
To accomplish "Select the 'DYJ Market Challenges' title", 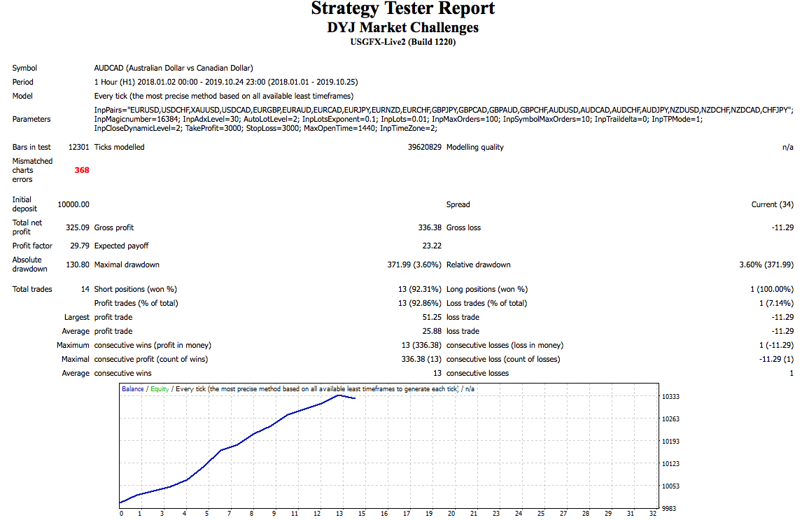I will [x=403, y=27].
